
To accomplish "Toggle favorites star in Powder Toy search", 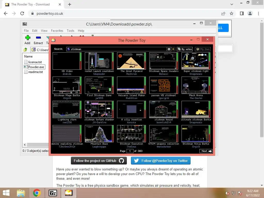I will [173, 49].
